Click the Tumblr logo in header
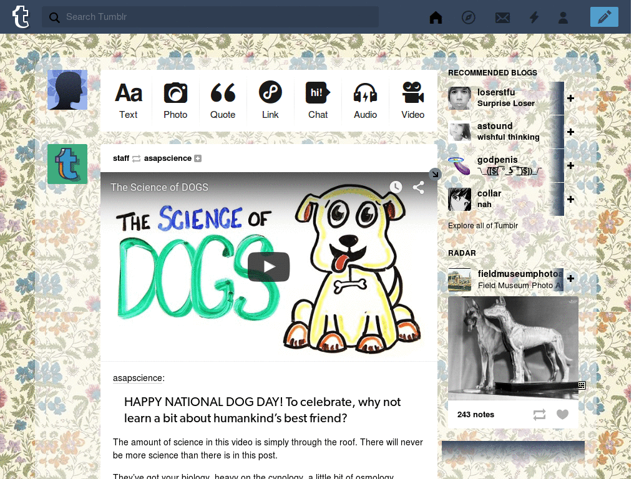639x479 pixels. pyautogui.click(x=21, y=17)
